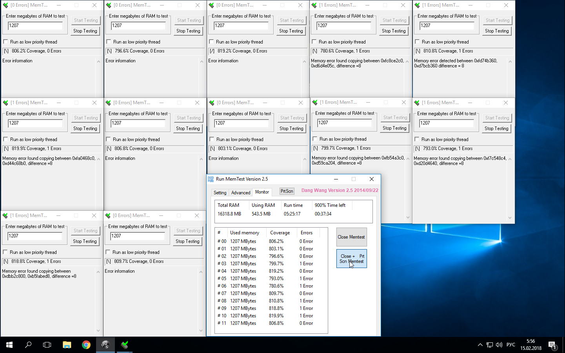Open the taskbar clock showing 5:56

[531, 345]
